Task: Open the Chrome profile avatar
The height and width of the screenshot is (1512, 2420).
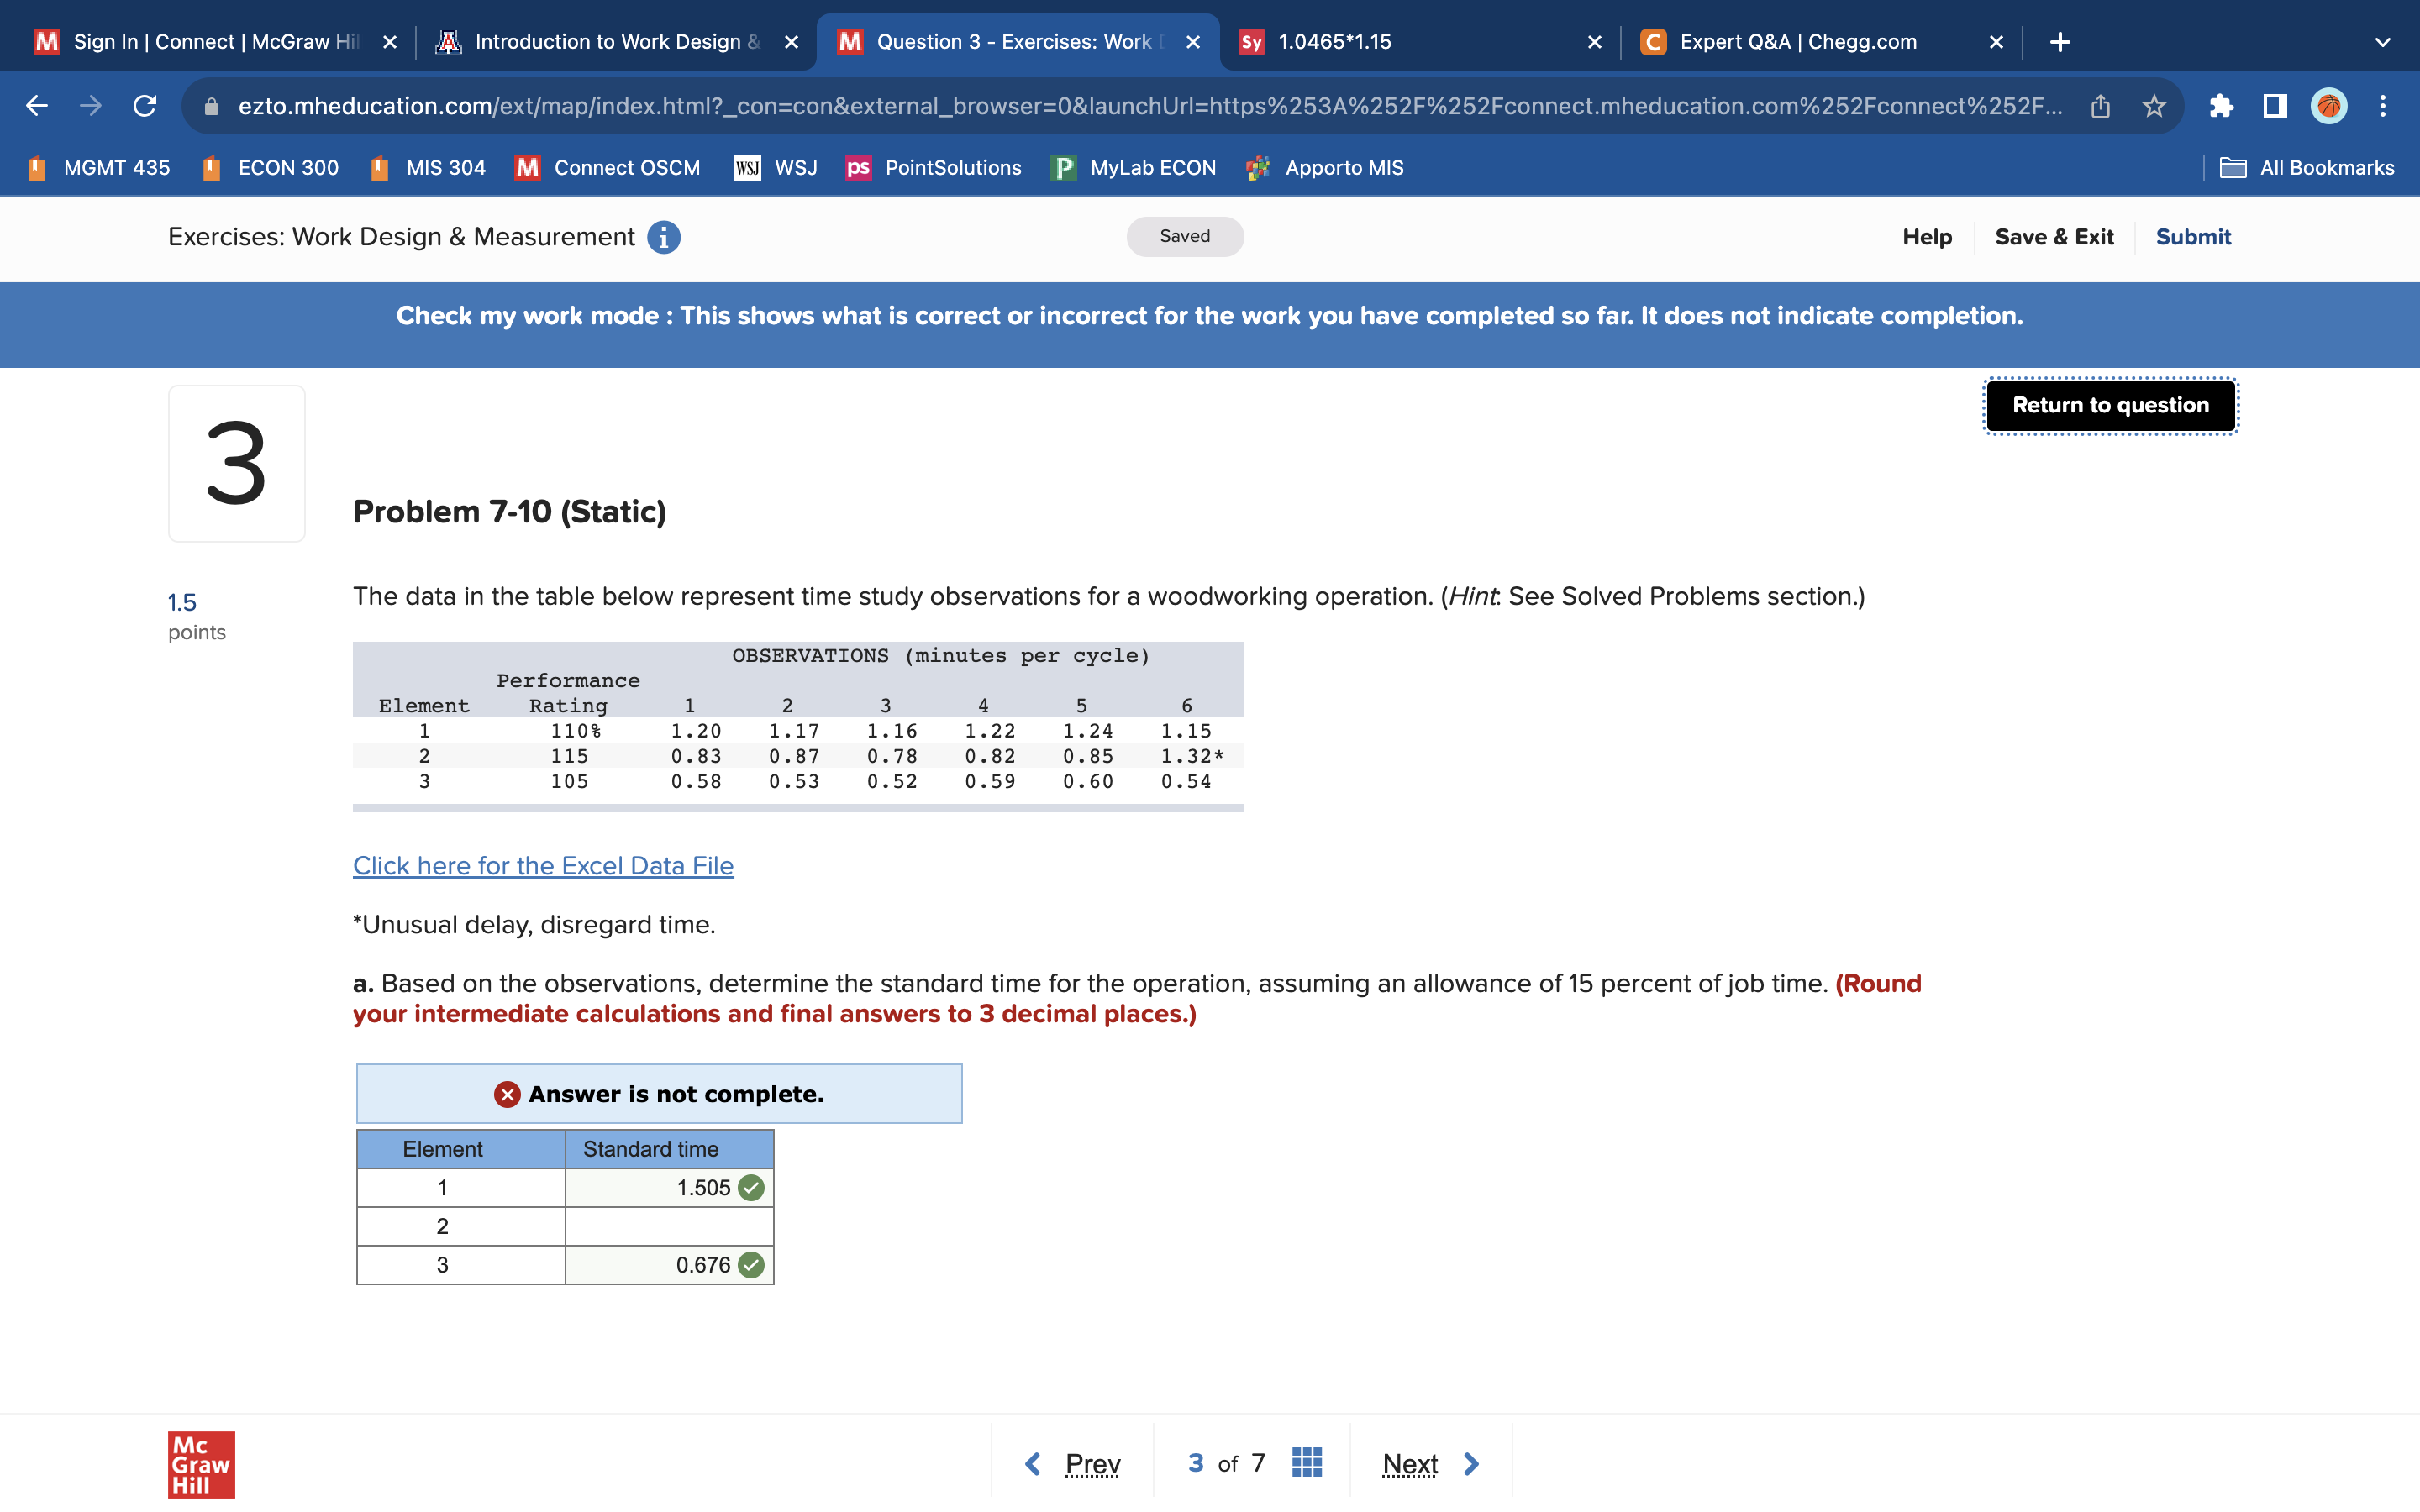Action: tap(2329, 106)
